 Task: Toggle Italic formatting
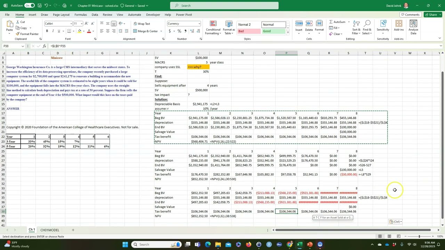(53, 31)
